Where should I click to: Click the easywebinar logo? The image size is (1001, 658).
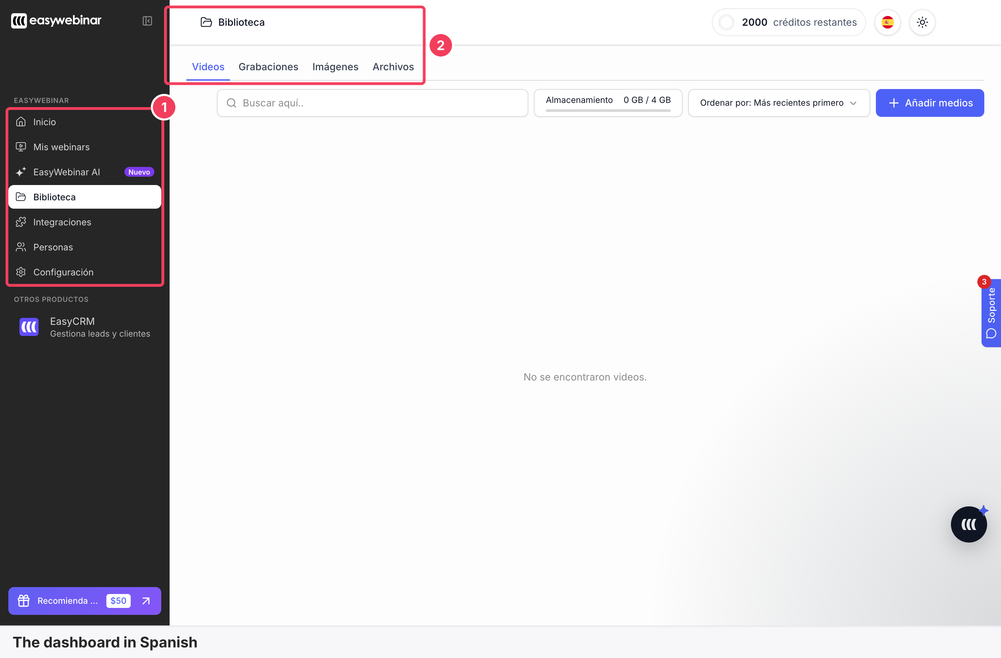(x=56, y=20)
